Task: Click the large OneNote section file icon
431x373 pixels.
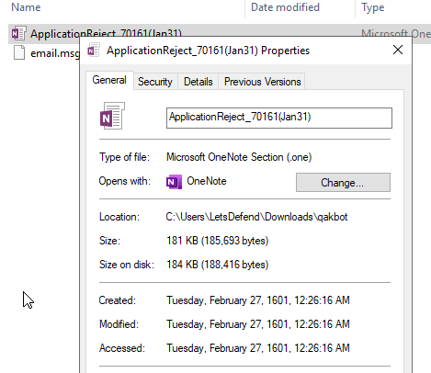Action: pyautogui.click(x=112, y=116)
